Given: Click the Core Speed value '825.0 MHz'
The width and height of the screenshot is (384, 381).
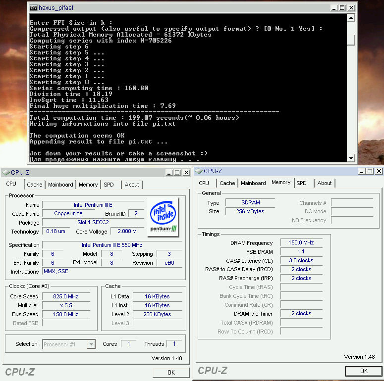Looking at the screenshot, I should pyautogui.click(x=66, y=296).
